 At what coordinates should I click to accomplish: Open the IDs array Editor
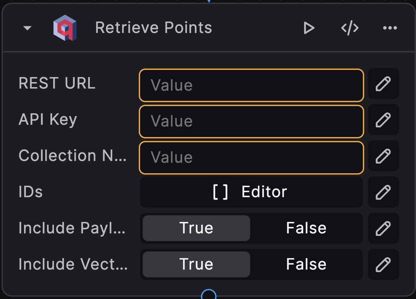[251, 192]
